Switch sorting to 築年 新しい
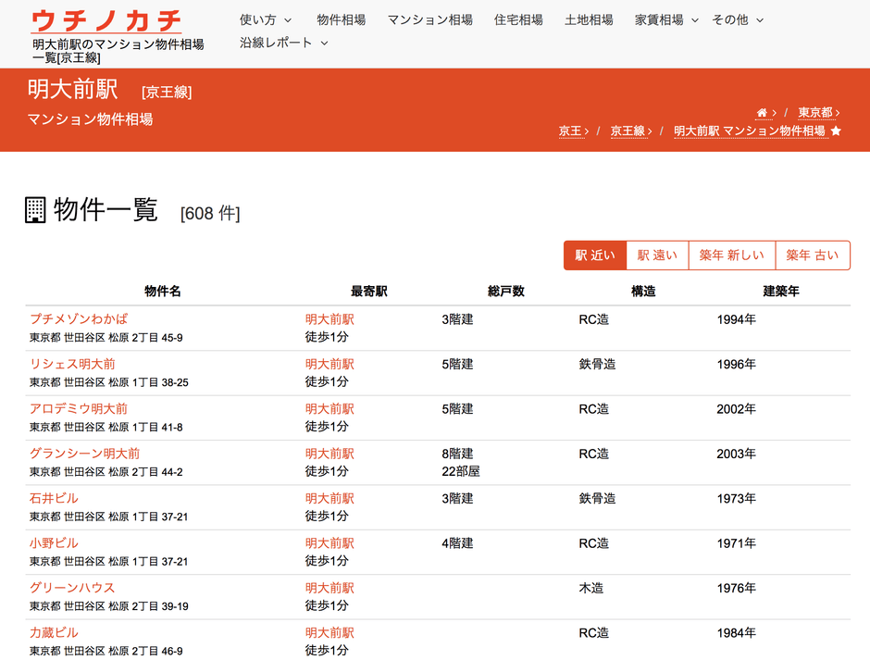This screenshot has width=870, height=660. coord(731,255)
